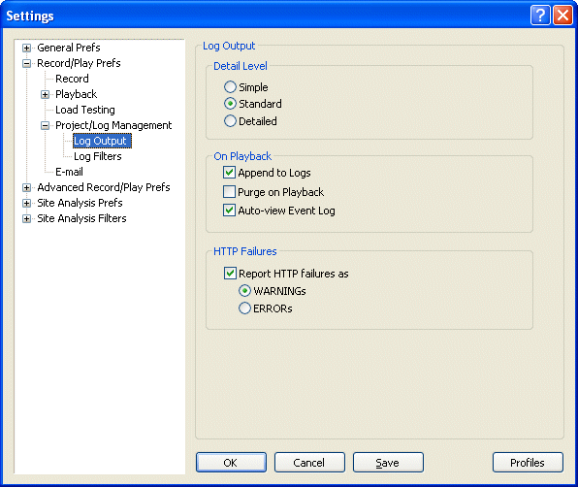Open the Load Testing settings page

pyautogui.click(x=85, y=110)
